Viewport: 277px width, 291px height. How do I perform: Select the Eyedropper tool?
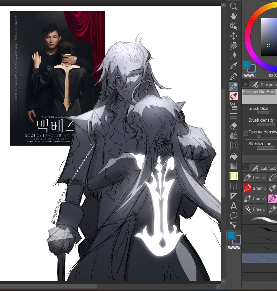click(234, 65)
